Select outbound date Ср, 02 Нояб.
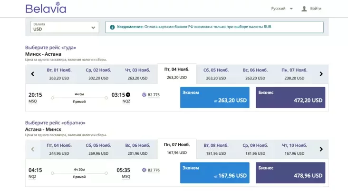Screen dimensions: 348x191 98,74
